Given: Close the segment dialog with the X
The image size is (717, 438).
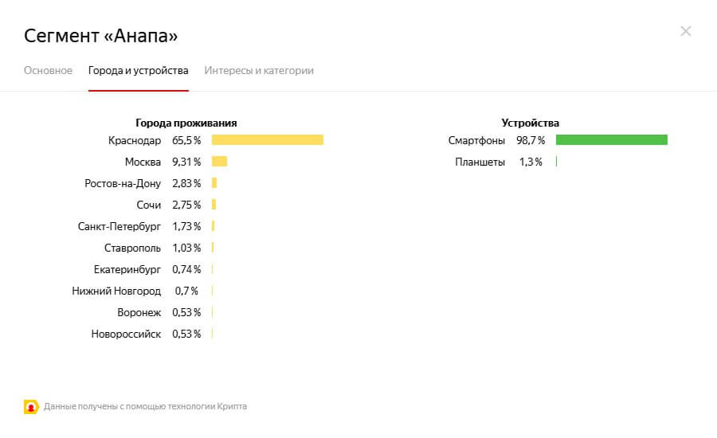Looking at the screenshot, I should click(685, 31).
